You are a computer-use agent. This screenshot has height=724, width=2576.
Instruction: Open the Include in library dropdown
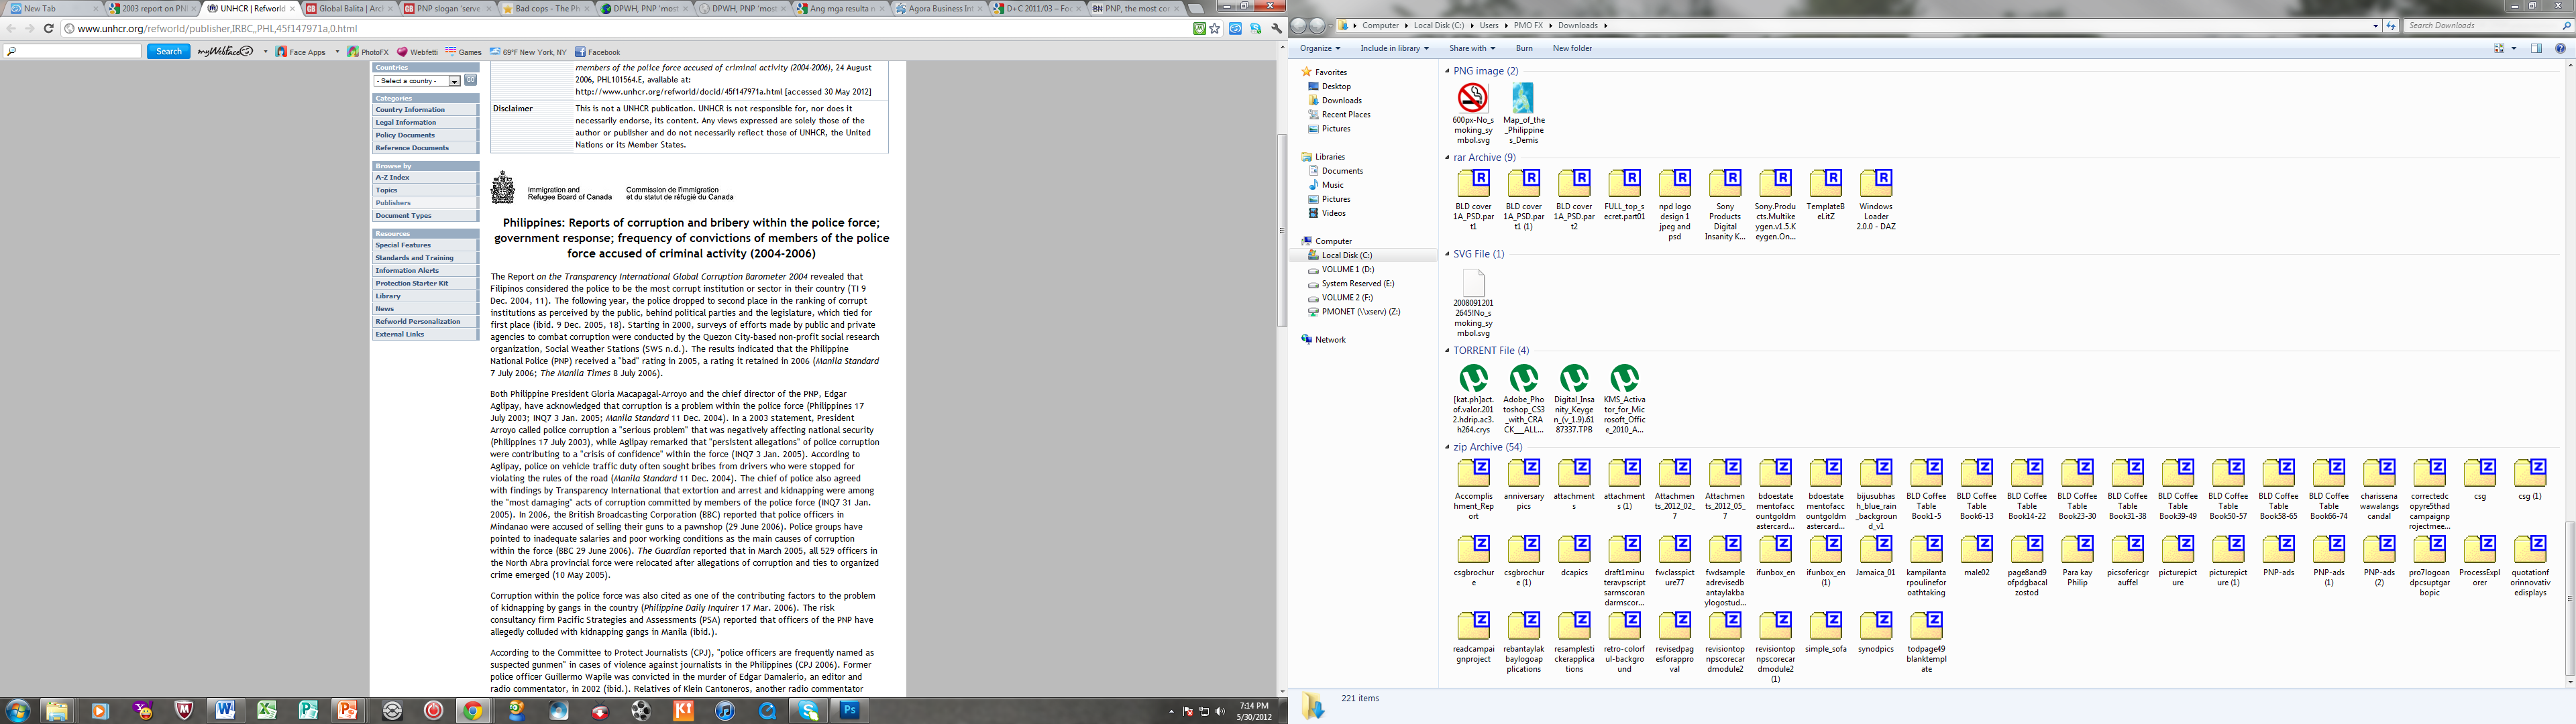[1394, 48]
